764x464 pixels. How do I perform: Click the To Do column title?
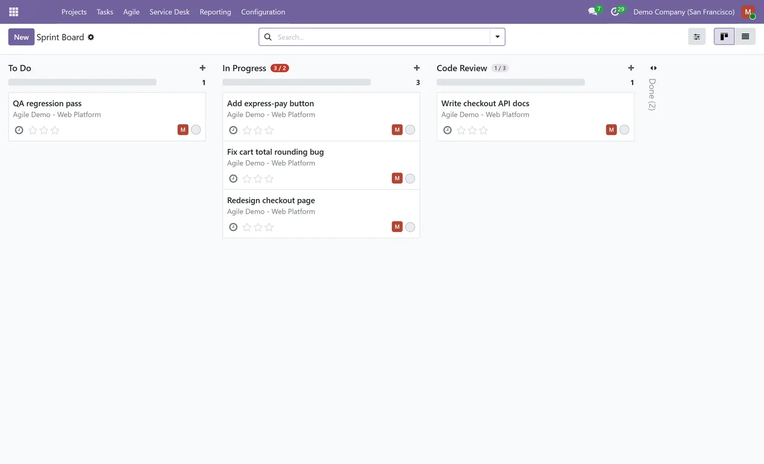coord(20,68)
